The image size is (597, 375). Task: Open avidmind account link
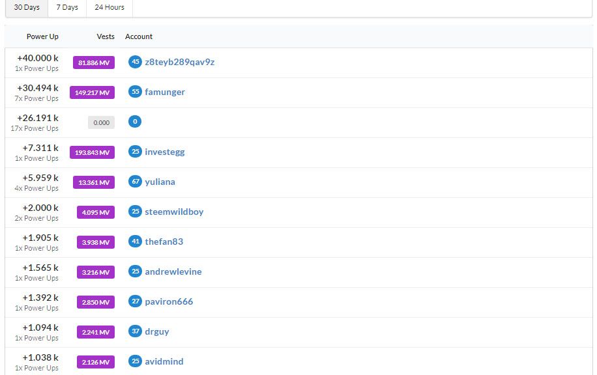pos(164,362)
